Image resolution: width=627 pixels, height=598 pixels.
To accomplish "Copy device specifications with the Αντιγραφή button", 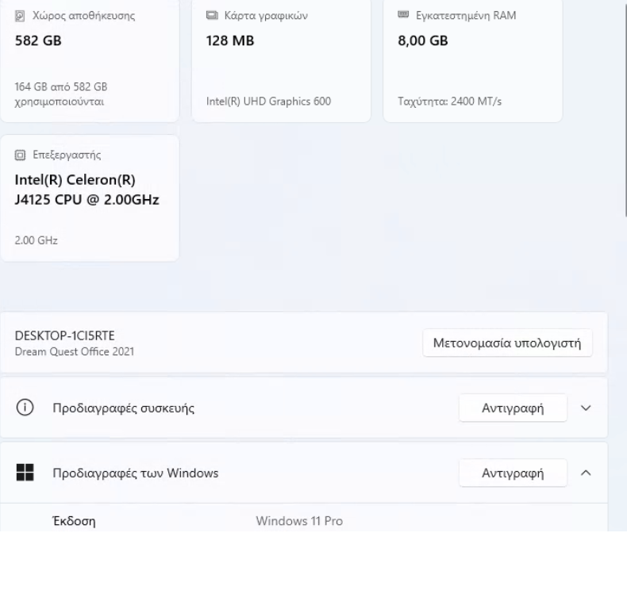I will tap(513, 408).
